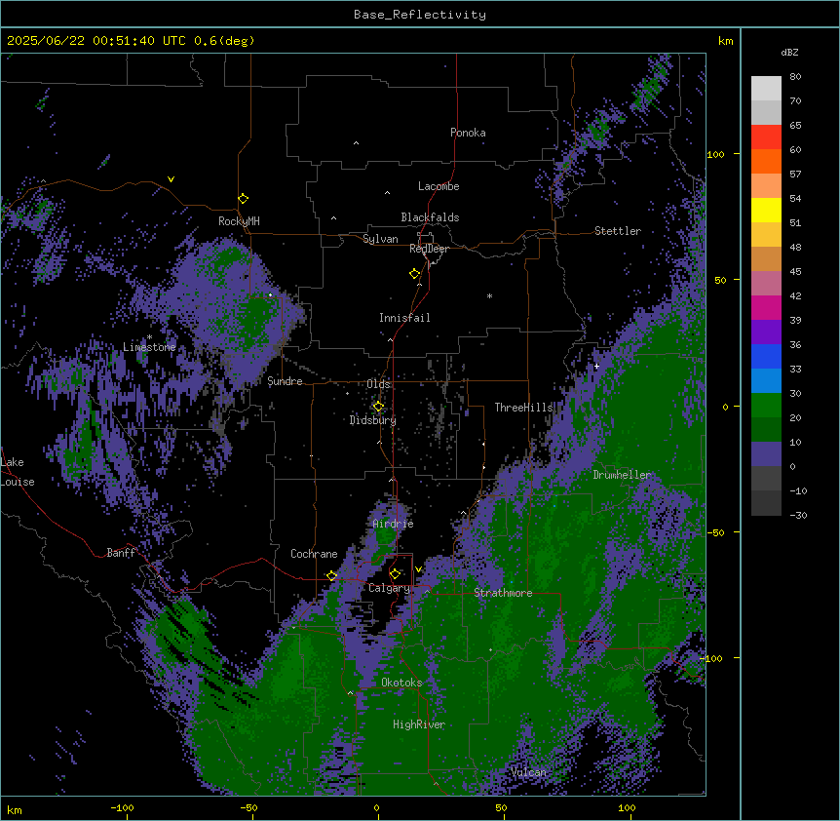Viewport: 840px width, 821px height.
Task: Click the yellow diamond marker near RockyMH
Action: pos(244,199)
